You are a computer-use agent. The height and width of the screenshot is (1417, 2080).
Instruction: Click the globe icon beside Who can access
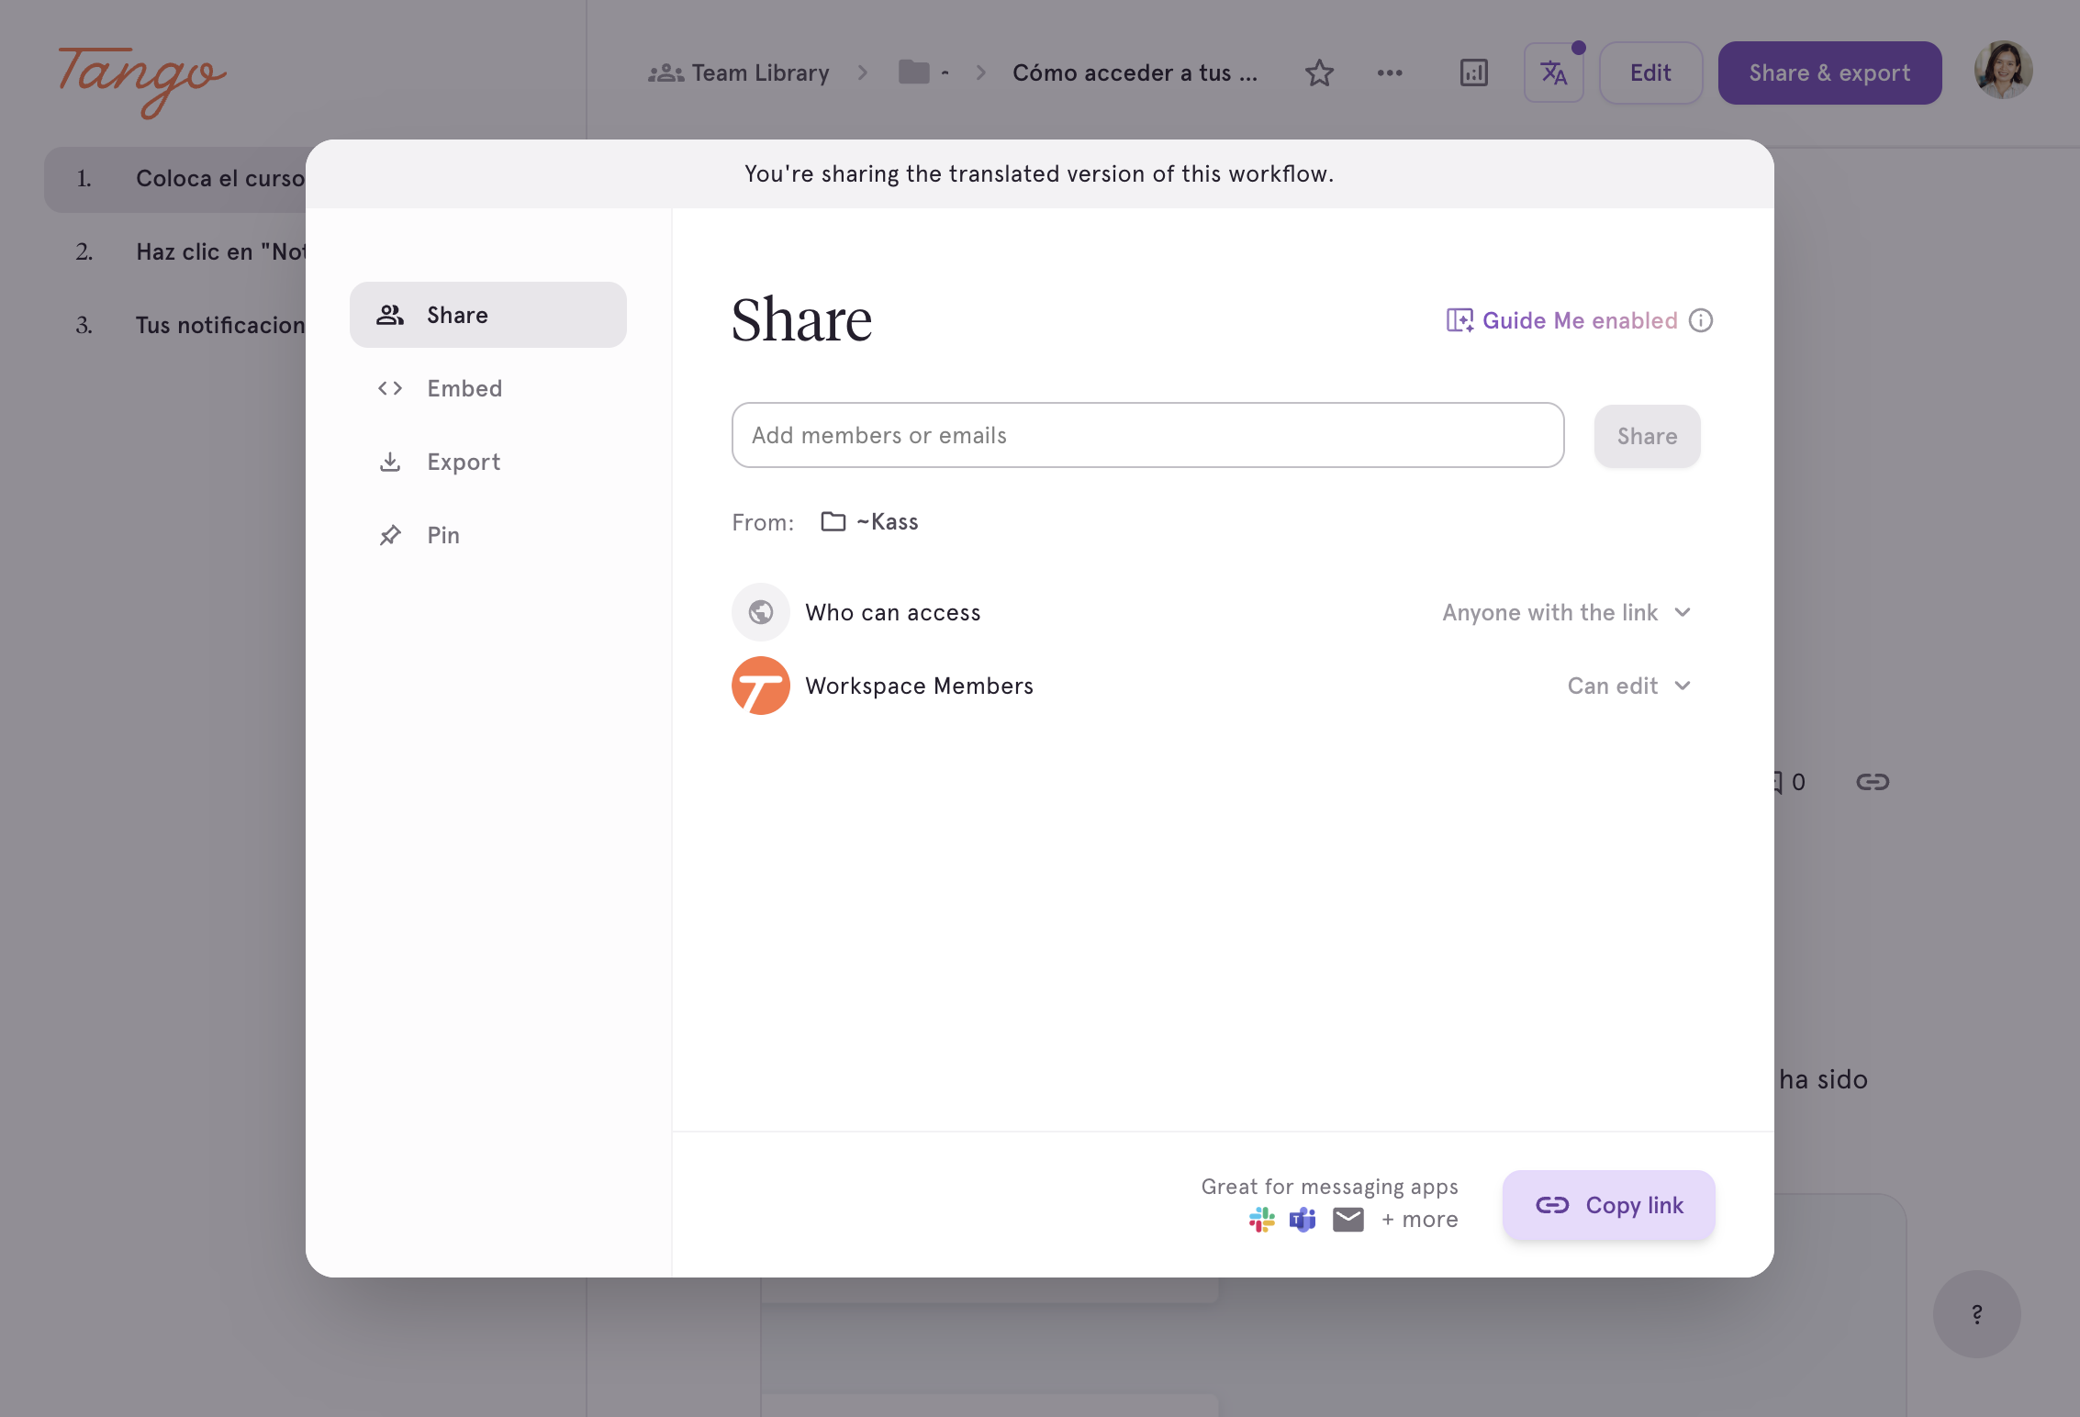coord(761,612)
